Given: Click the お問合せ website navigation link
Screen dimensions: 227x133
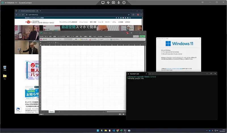Looking at the screenshot, I should tap(128, 22).
